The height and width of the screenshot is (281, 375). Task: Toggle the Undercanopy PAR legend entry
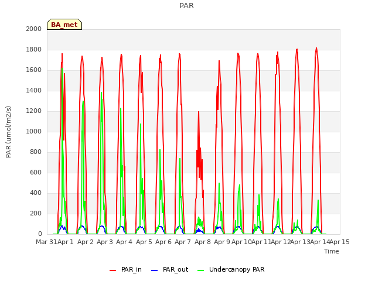pos(231,269)
